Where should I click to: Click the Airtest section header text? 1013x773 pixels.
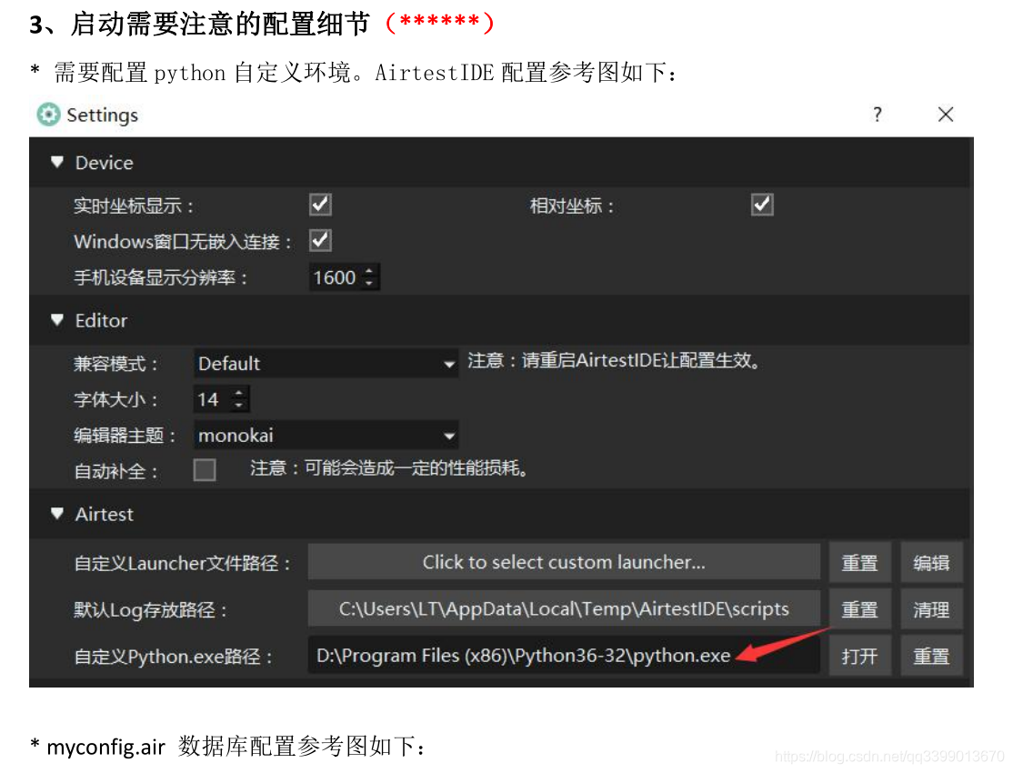pos(104,515)
